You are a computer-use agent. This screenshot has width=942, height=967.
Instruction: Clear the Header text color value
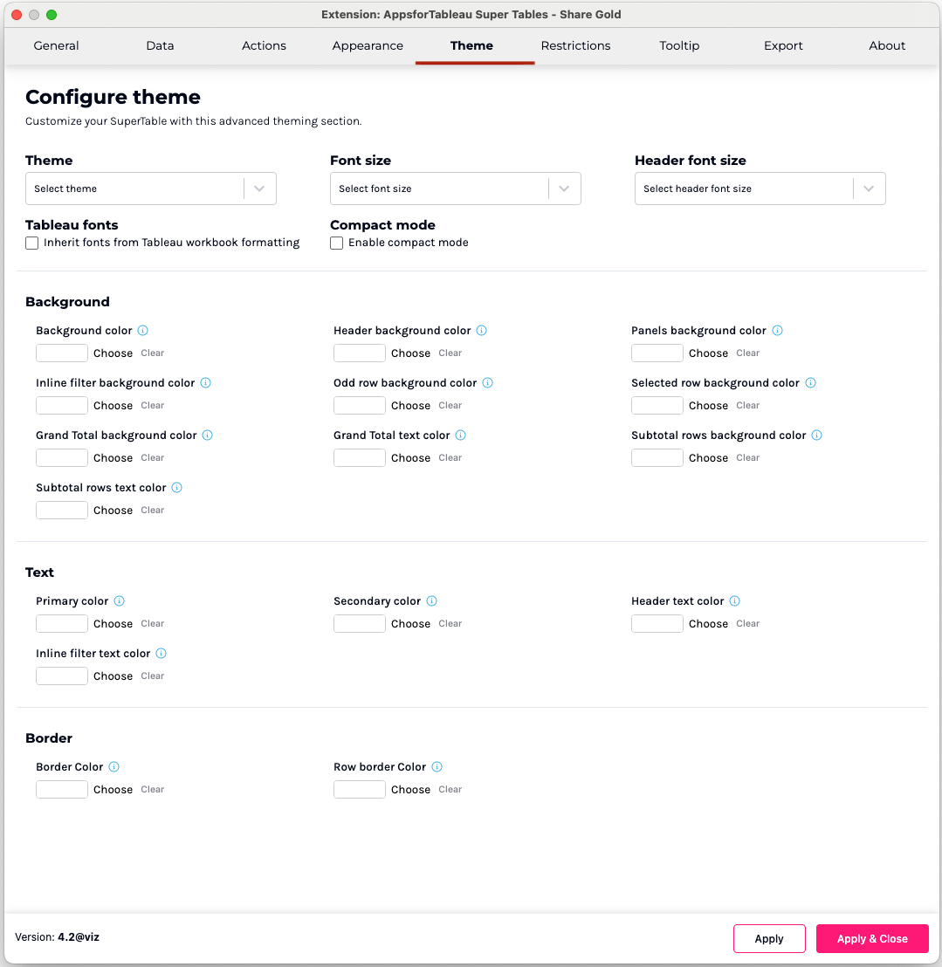point(748,624)
